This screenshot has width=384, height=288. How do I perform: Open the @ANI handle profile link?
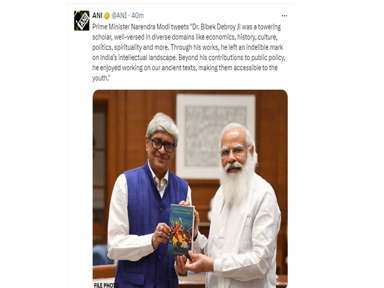click(119, 16)
